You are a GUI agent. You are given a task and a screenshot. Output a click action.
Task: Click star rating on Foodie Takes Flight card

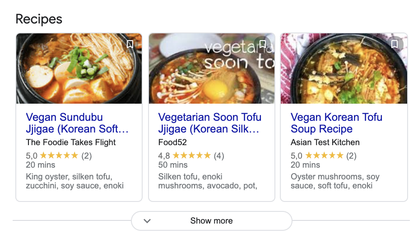click(x=59, y=156)
